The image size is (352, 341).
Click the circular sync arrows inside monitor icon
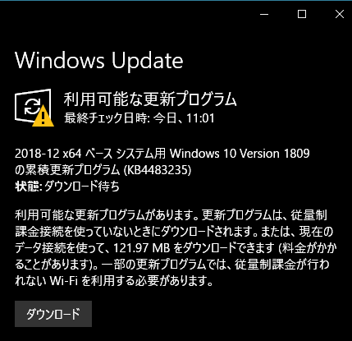[x=32, y=106]
